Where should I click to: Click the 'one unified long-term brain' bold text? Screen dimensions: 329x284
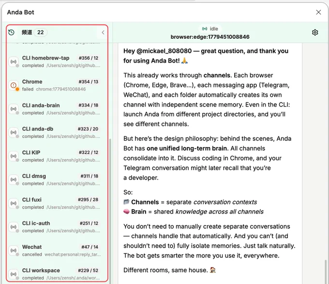pos(187,149)
